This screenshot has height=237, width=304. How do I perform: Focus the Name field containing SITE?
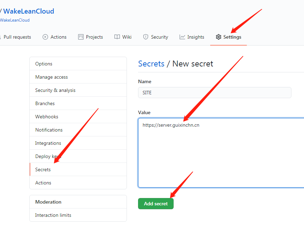(214, 93)
